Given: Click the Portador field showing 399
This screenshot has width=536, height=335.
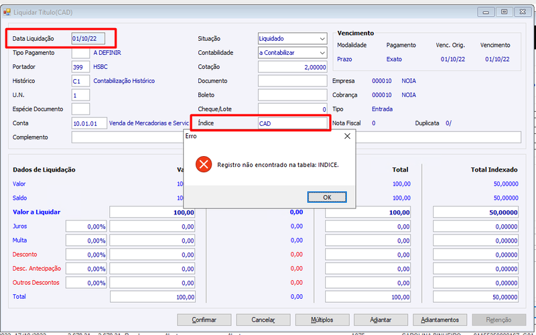Looking at the screenshot, I should (x=80, y=67).
